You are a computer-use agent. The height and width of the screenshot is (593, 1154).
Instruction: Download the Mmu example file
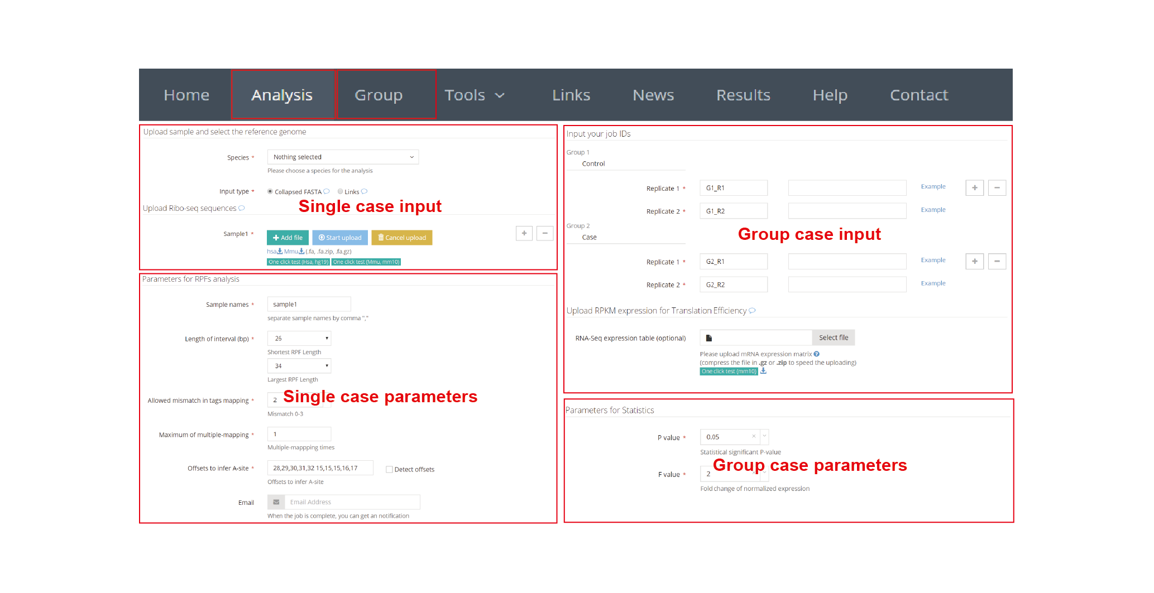coord(294,251)
